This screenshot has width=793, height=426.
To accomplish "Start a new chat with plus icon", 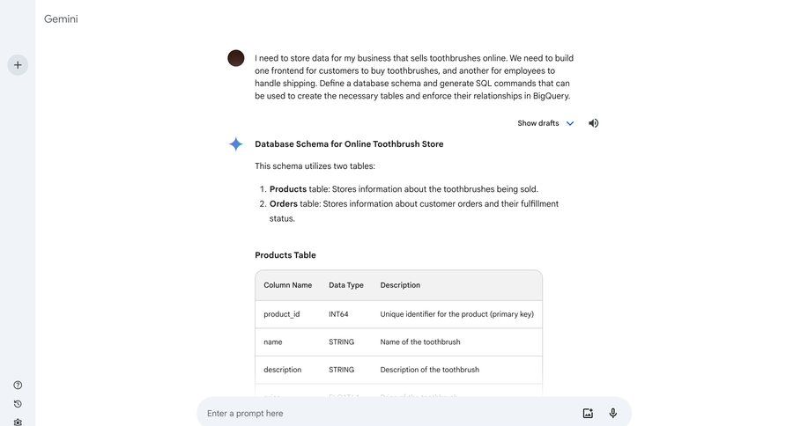I will 18,64.
